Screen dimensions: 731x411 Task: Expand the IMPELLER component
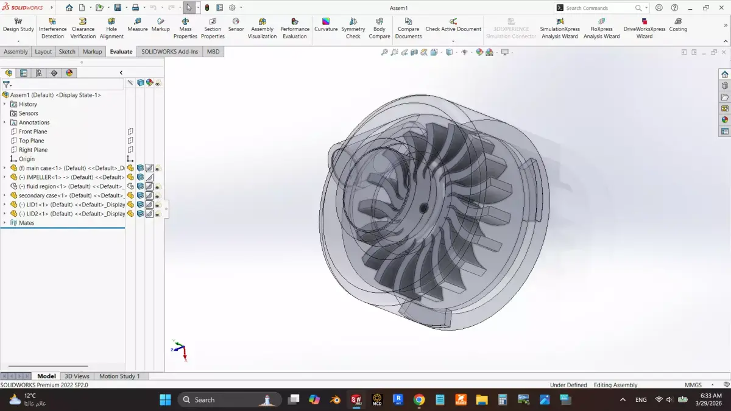tap(4, 177)
